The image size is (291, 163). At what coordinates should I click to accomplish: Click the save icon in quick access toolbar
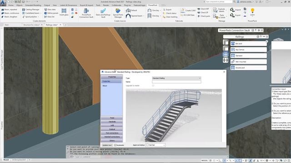[16, 2]
